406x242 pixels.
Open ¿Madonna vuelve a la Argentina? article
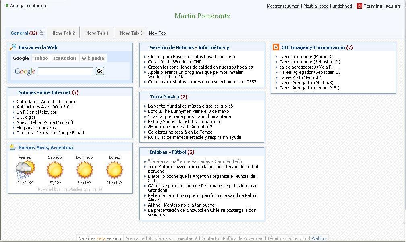pos(180,127)
